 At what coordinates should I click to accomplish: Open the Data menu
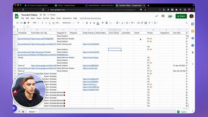click(x=52, y=18)
